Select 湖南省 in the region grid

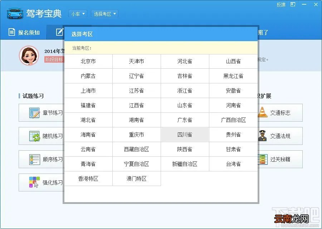click(x=137, y=120)
